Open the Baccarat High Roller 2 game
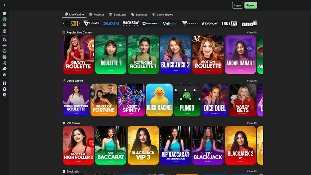This screenshot has width=311, height=175. click(x=78, y=145)
